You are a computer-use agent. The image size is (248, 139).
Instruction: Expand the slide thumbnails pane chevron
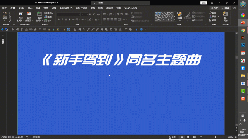tap(3, 36)
